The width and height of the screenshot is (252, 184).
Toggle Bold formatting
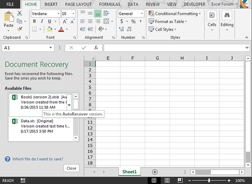[34, 21]
